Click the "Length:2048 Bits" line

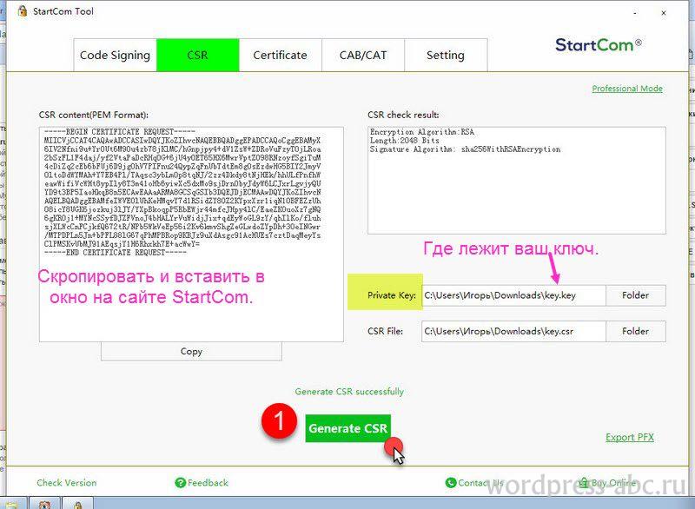pyautogui.click(x=405, y=141)
